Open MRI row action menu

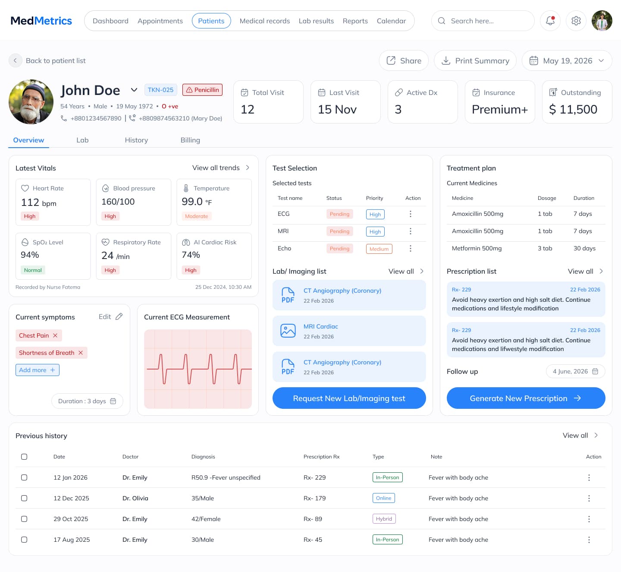click(x=410, y=231)
